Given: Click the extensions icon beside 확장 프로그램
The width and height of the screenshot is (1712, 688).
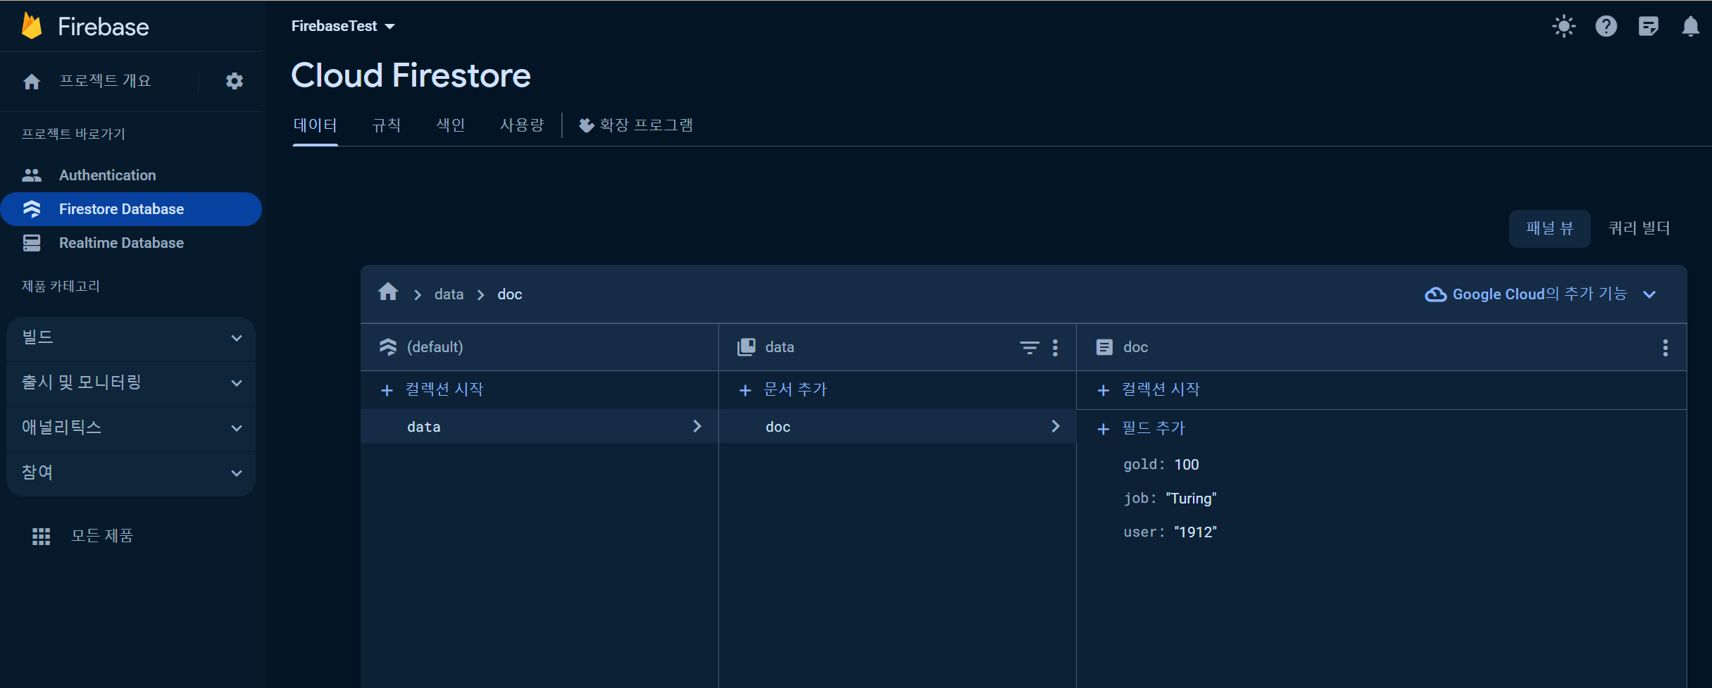Looking at the screenshot, I should (x=587, y=125).
